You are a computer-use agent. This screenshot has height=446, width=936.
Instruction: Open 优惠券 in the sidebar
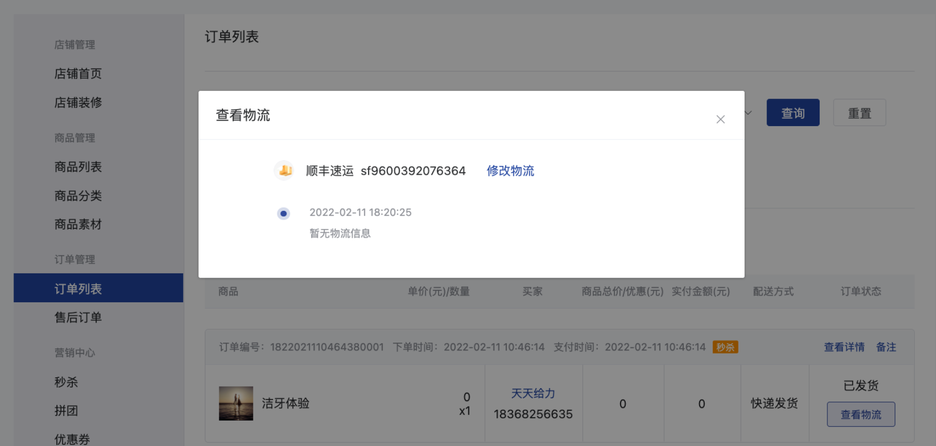point(72,439)
